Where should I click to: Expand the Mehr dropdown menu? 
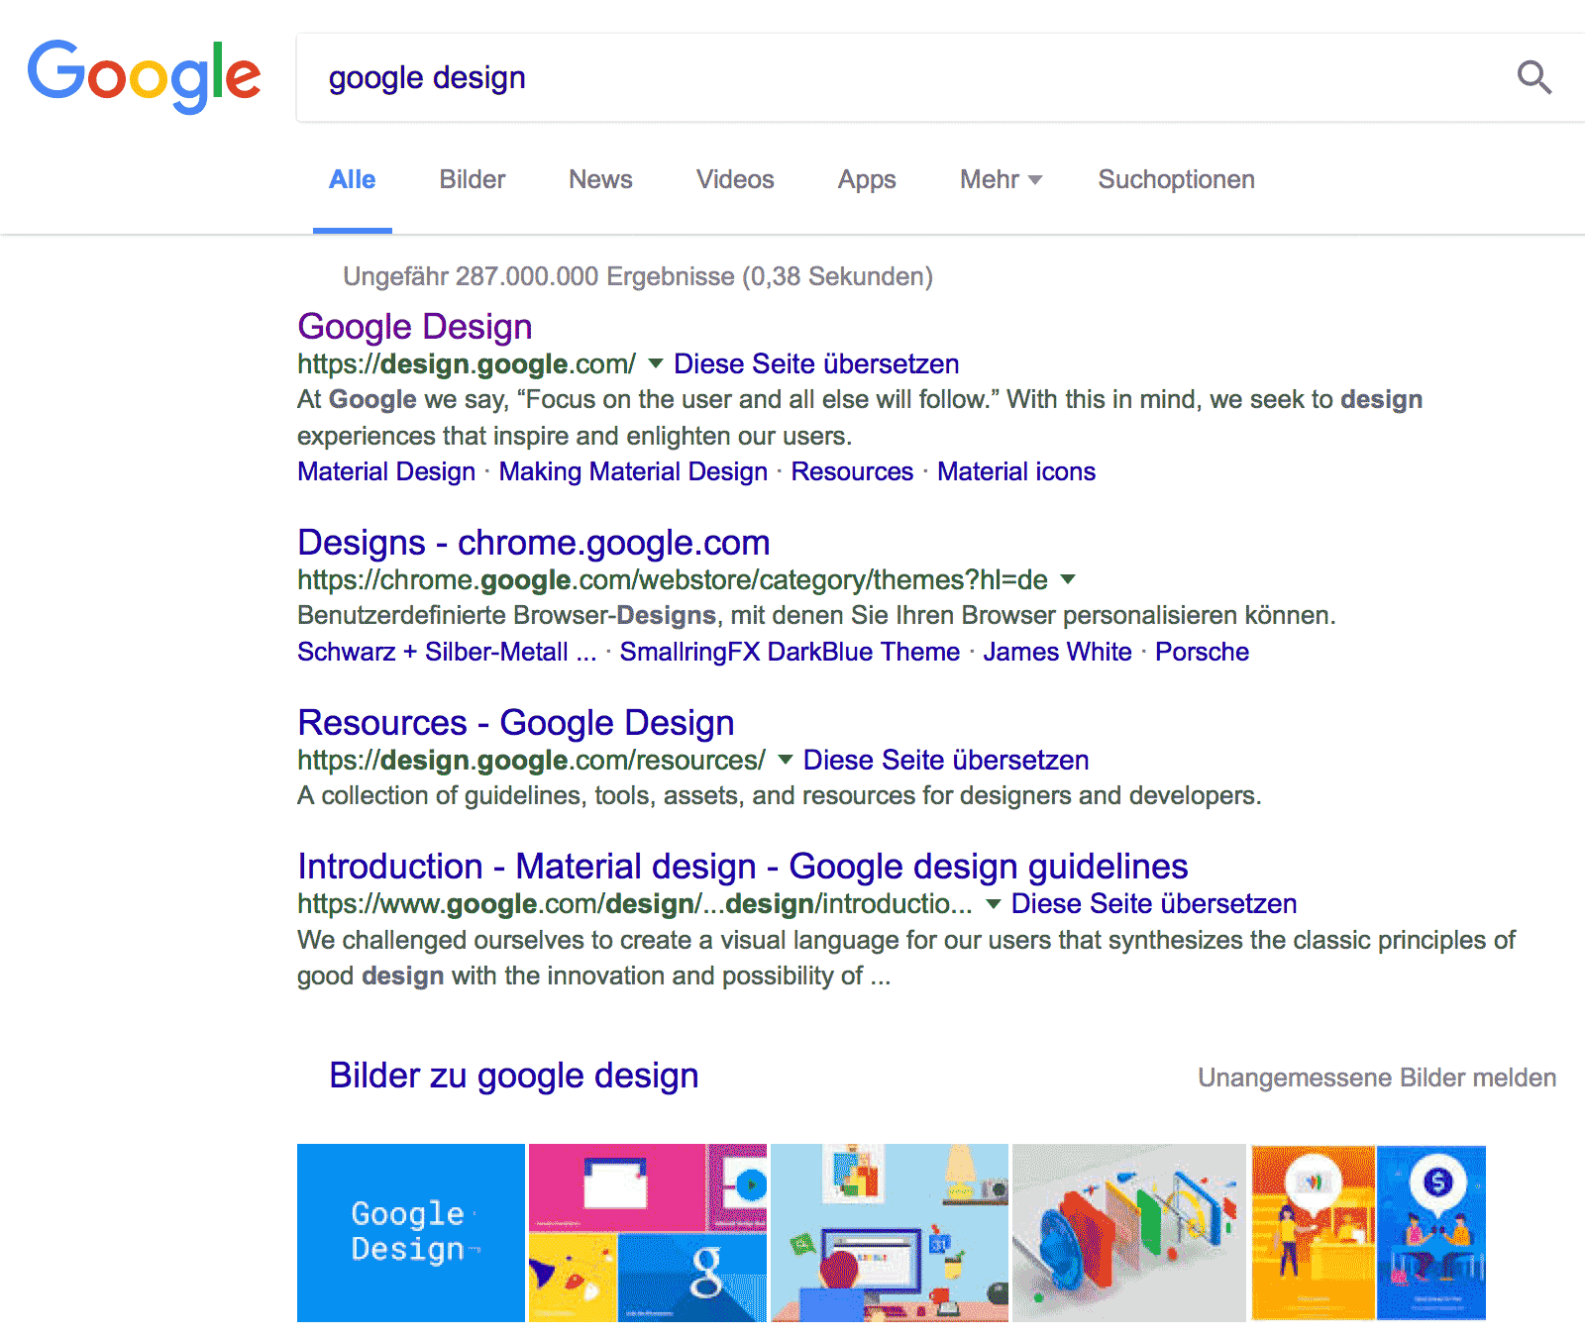[x=1001, y=180]
